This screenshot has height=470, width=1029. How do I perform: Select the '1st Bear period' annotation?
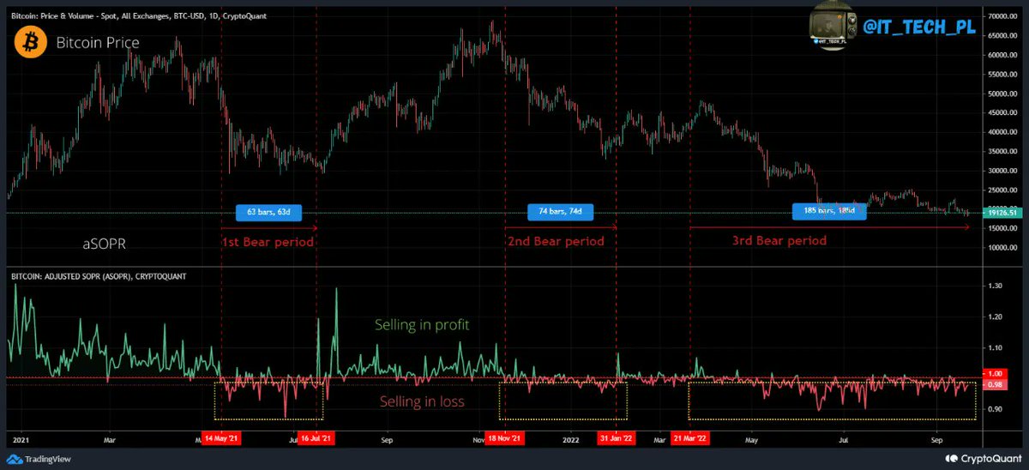pos(268,242)
